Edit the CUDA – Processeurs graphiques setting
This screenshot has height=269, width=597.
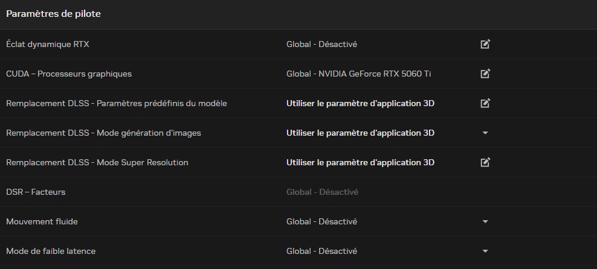coord(485,74)
